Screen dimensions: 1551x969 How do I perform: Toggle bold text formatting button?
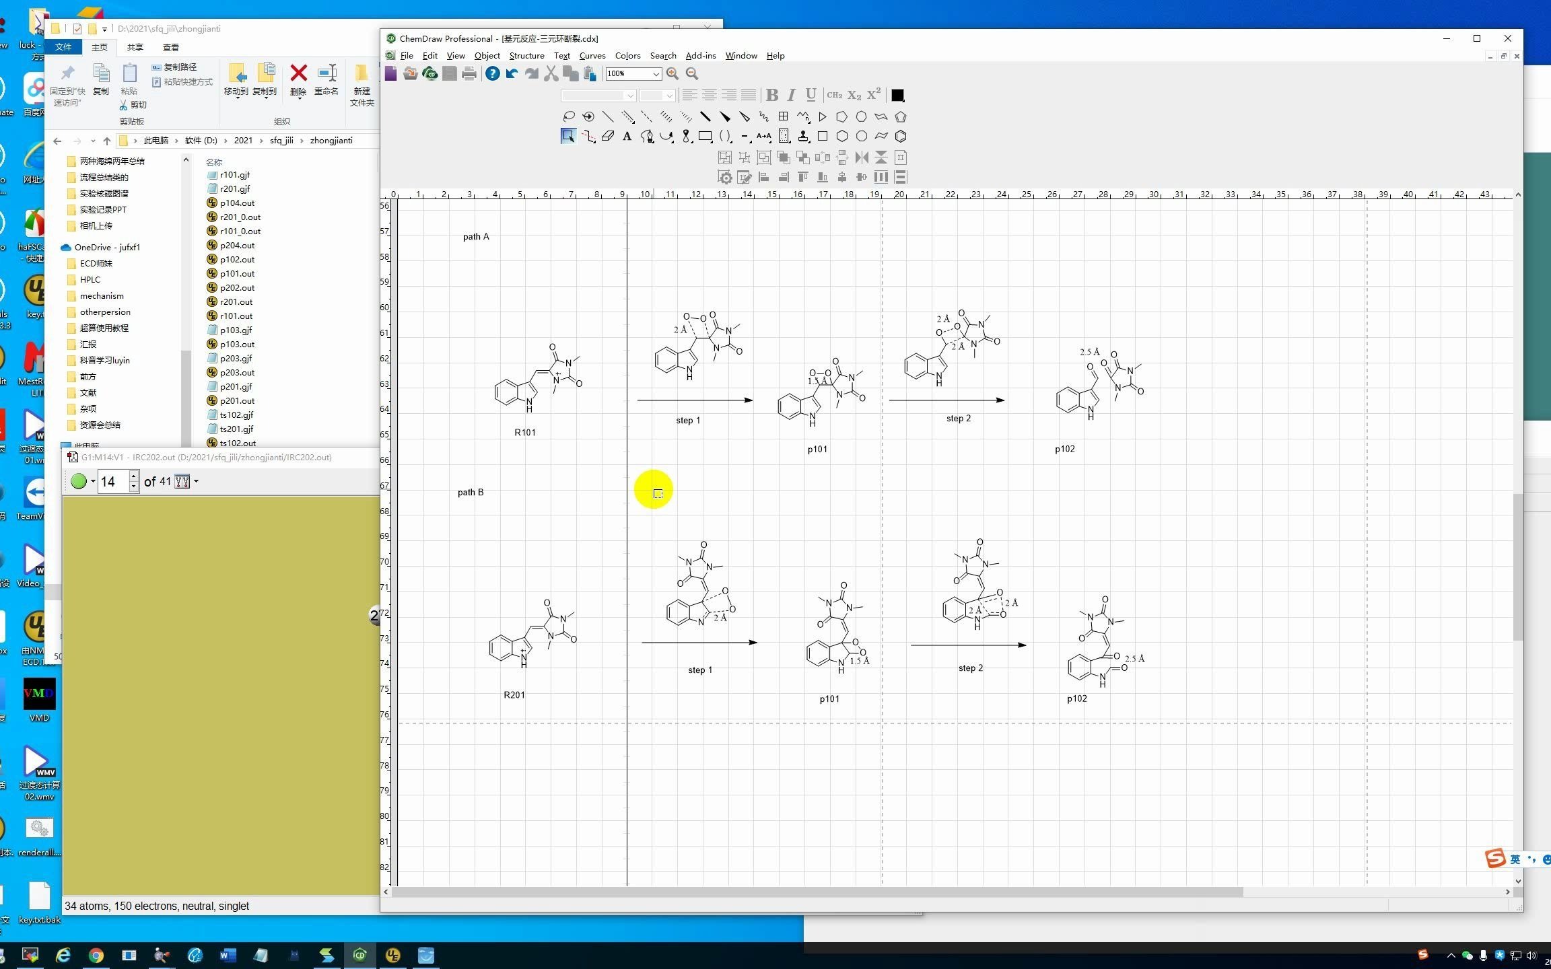pyautogui.click(x=774, y=94)
